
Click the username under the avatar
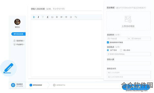click(x=17, y=27)
